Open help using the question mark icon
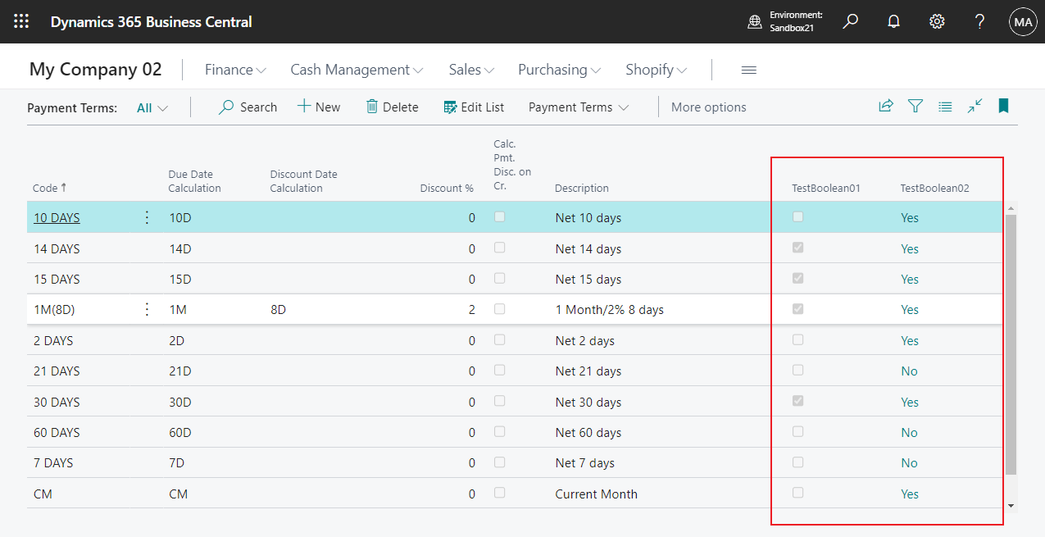 coord(979,21)
